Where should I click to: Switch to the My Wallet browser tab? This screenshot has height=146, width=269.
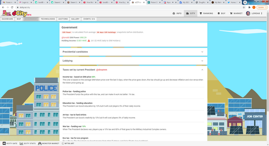pyautogui.click(x=218, y=2)
